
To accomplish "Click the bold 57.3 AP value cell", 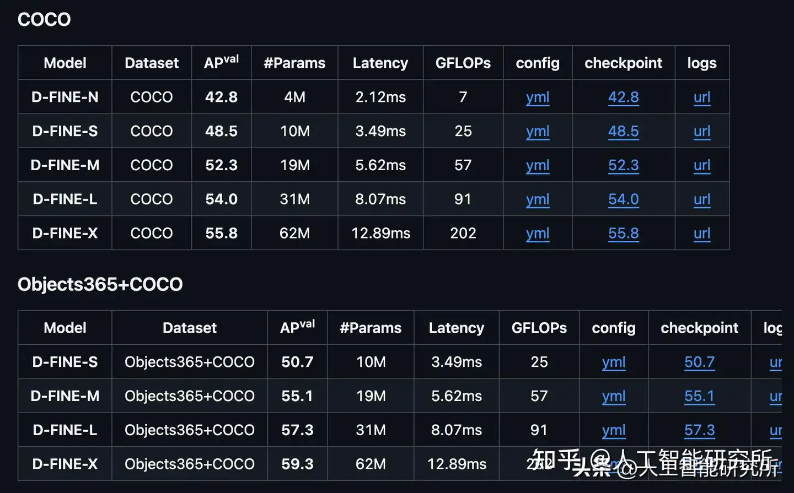I will click(x=297, y=430).
